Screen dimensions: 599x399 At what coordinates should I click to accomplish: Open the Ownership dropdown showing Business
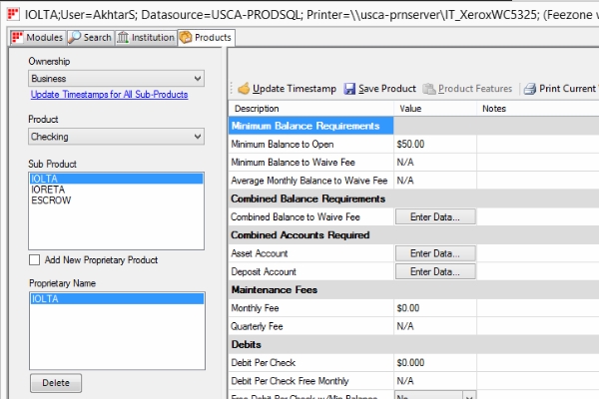(x=116, y=78)
